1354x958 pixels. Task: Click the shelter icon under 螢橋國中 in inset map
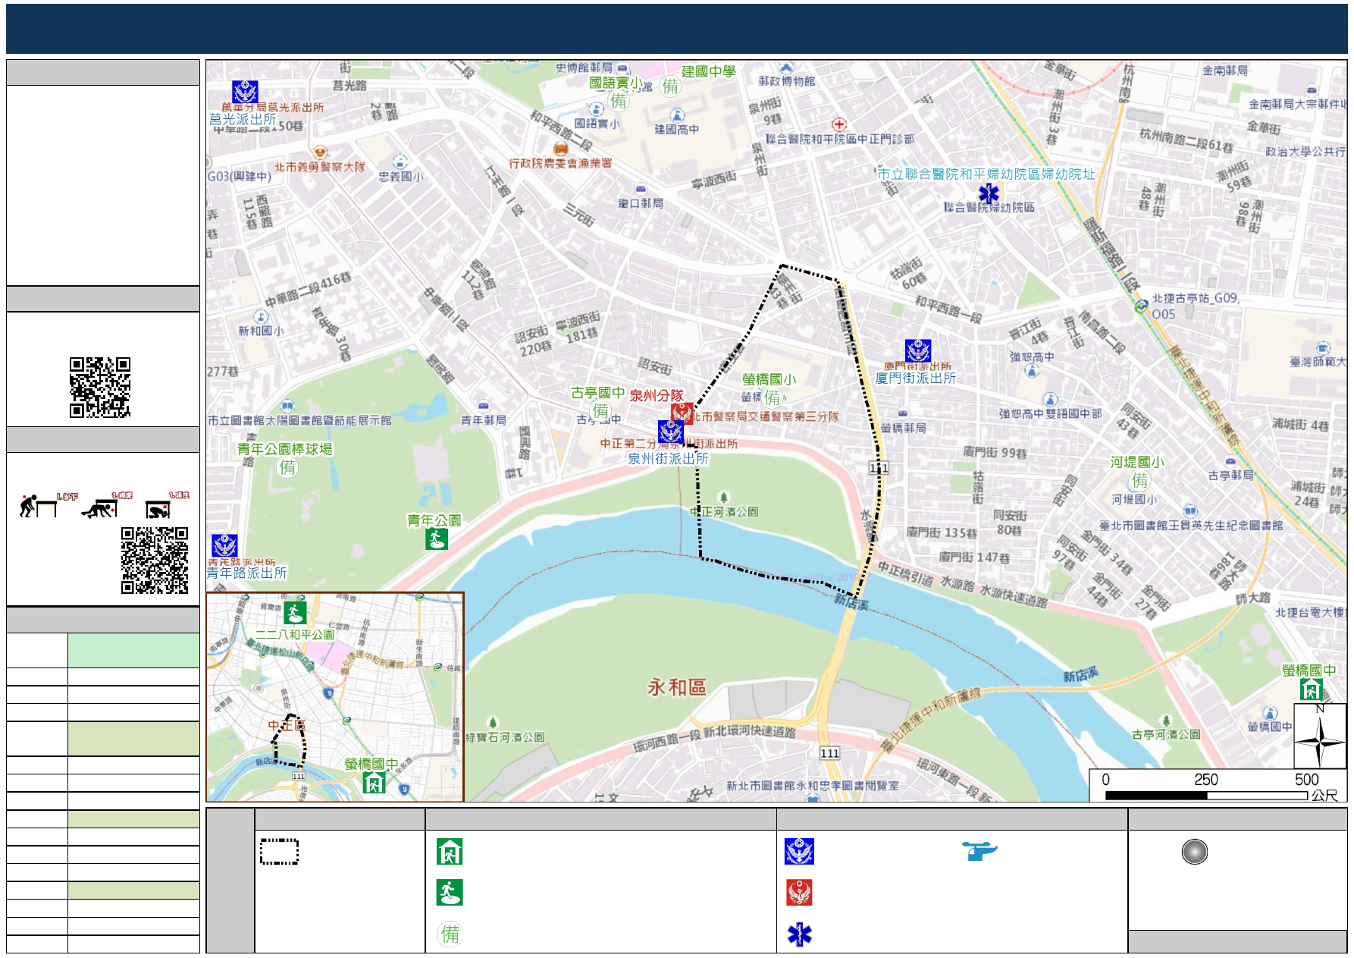[x=374, y=782]
